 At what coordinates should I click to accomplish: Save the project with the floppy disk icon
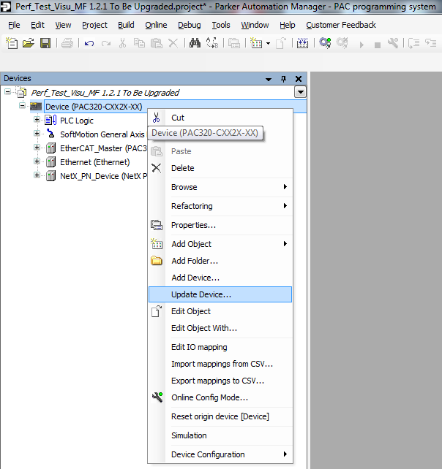45,43
